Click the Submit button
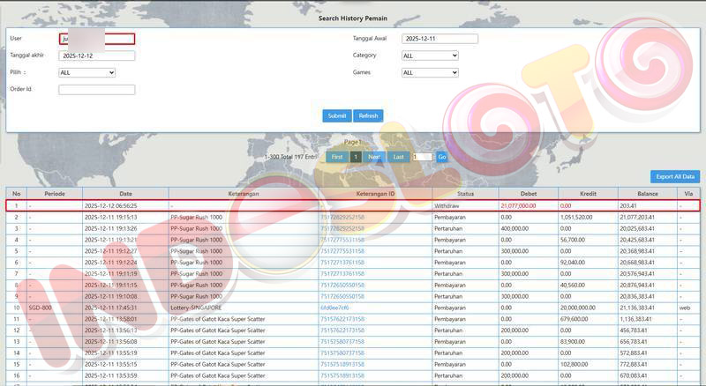The width and height of the screenshot is (706, 386). [337, 115]
